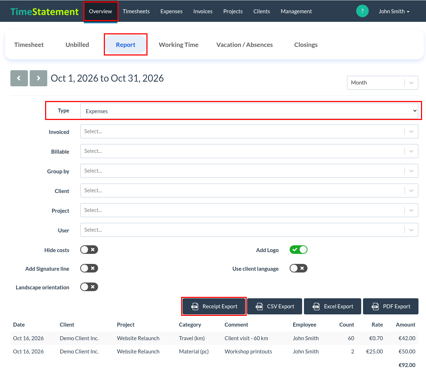Click the CSV Export button

pos(275,306)
